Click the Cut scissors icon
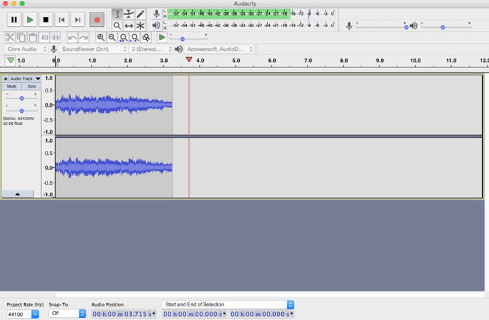 click(x=11, y=37)
